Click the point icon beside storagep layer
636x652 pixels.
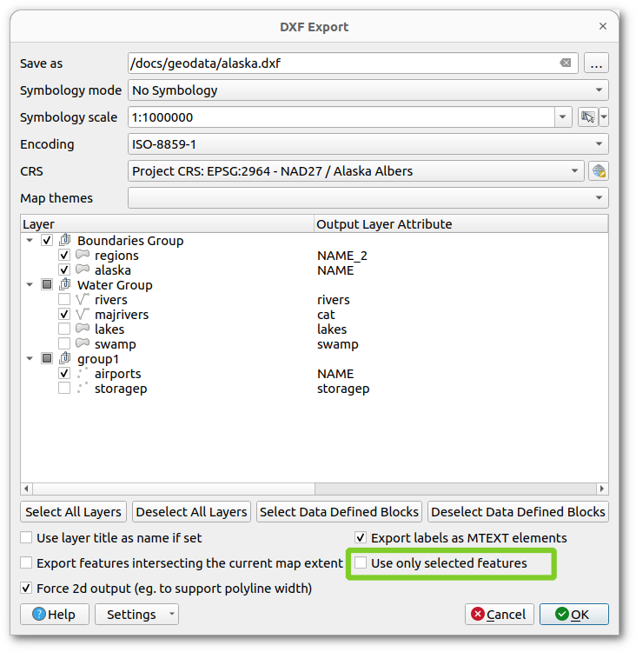83,389
